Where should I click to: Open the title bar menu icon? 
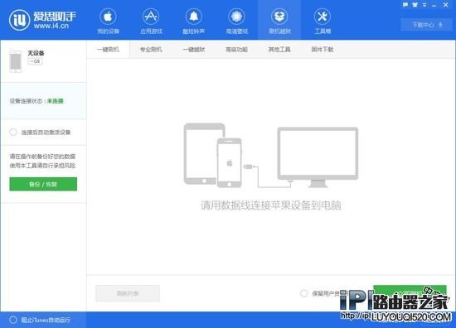coord(424,5)
